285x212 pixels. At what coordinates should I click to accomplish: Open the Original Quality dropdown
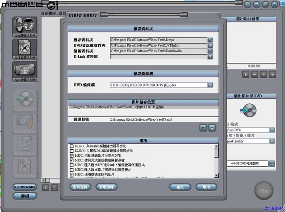[x=272, y=141]
